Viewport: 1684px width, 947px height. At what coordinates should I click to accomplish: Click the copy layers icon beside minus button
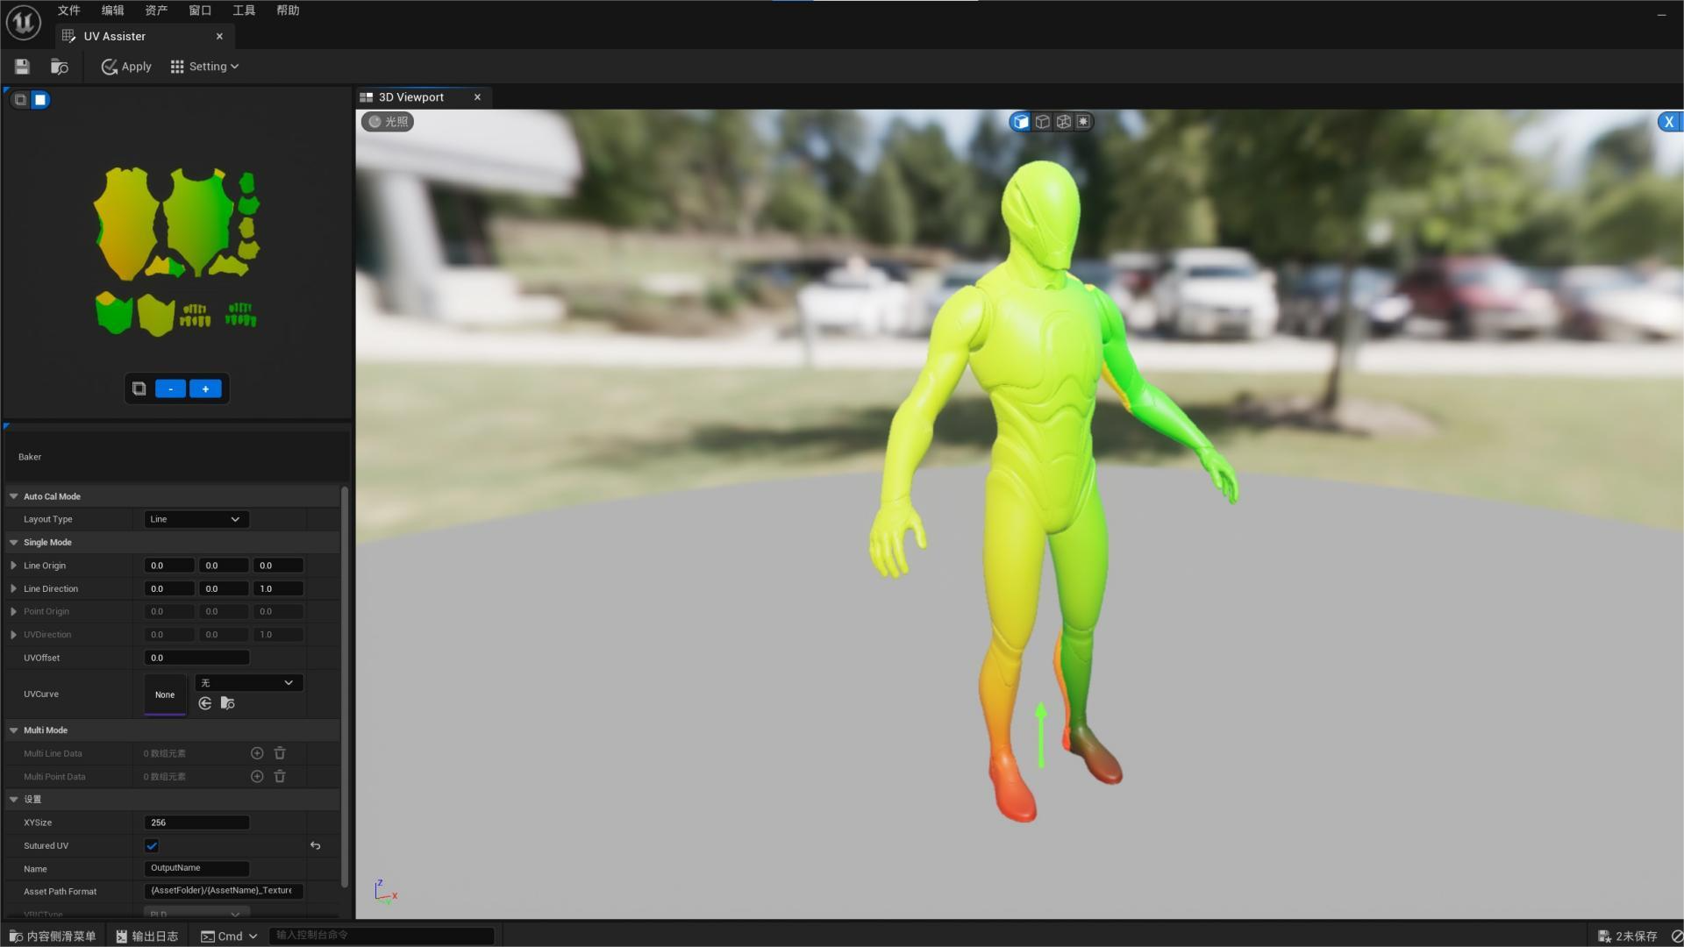[x=139, y=388]
